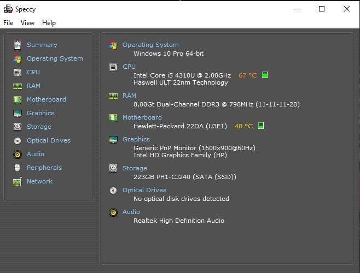The width and height of the screenshot is (360, 273).
Task: Click the Motherboard sidebar icon
Action: [x=18, y=99]
